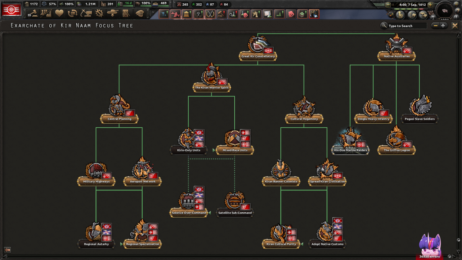The image size is (462, 260).
Task: Click the pony map mode button
Action: (400, 15)
